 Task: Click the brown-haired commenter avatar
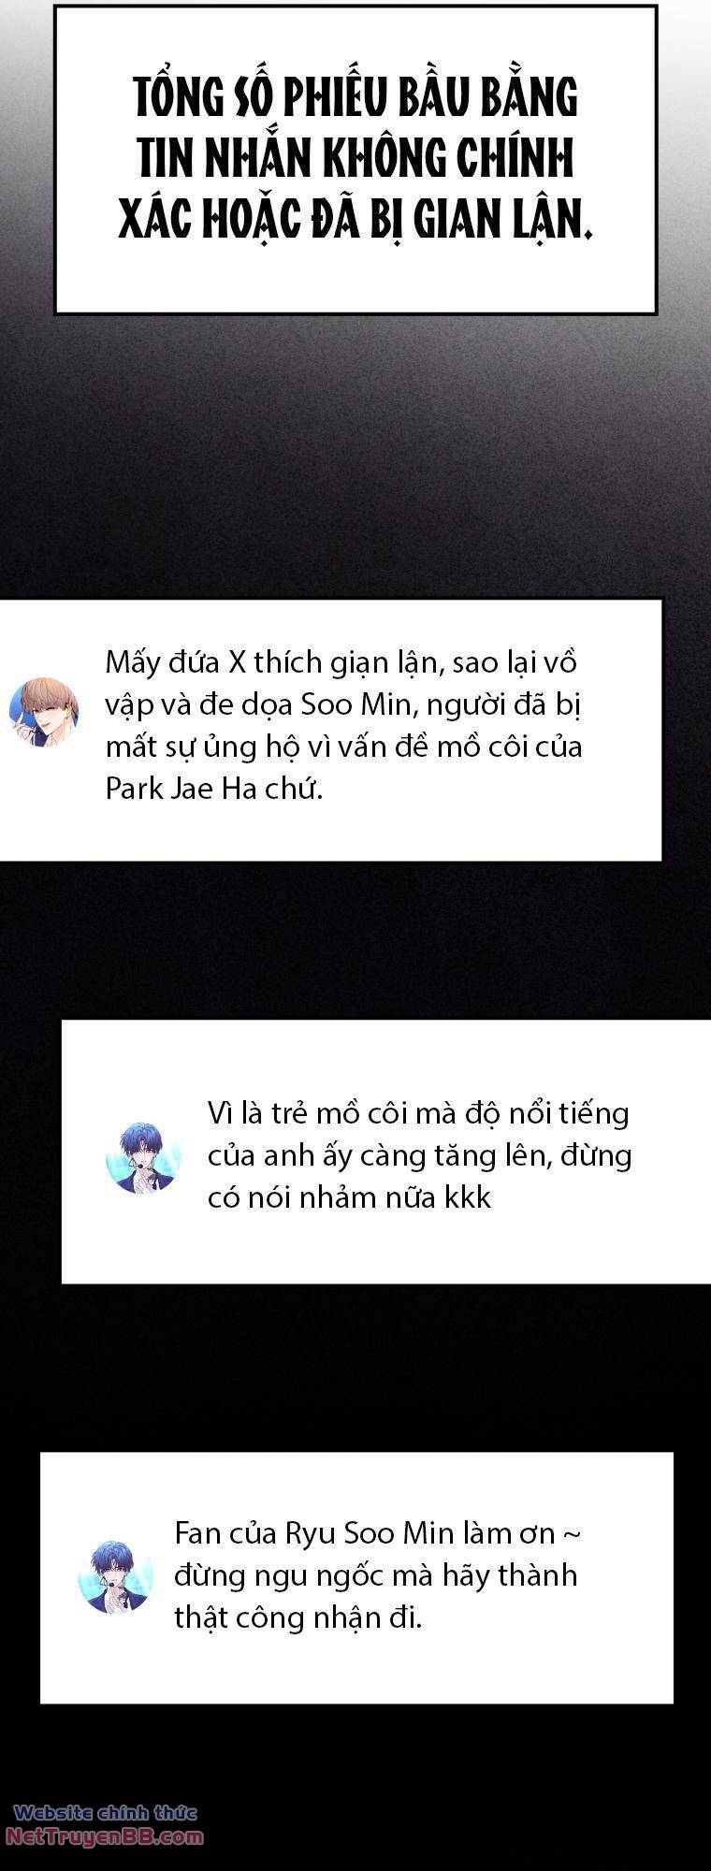(x=44, y=712)
